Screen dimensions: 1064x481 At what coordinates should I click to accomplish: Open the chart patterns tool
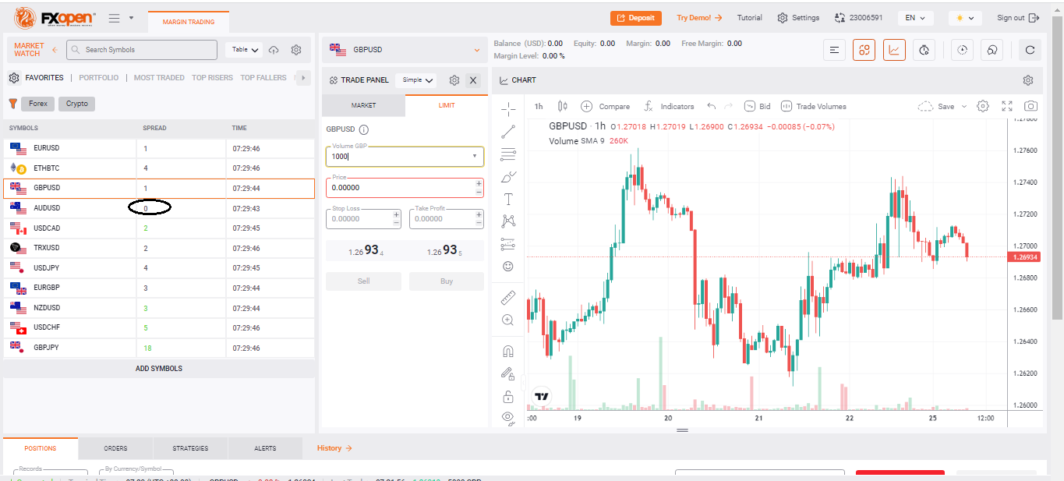[508, 221]
